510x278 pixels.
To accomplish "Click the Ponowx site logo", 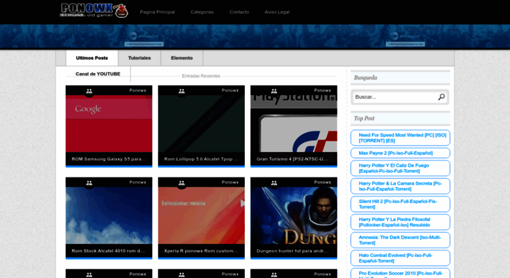I will point(94,11).
